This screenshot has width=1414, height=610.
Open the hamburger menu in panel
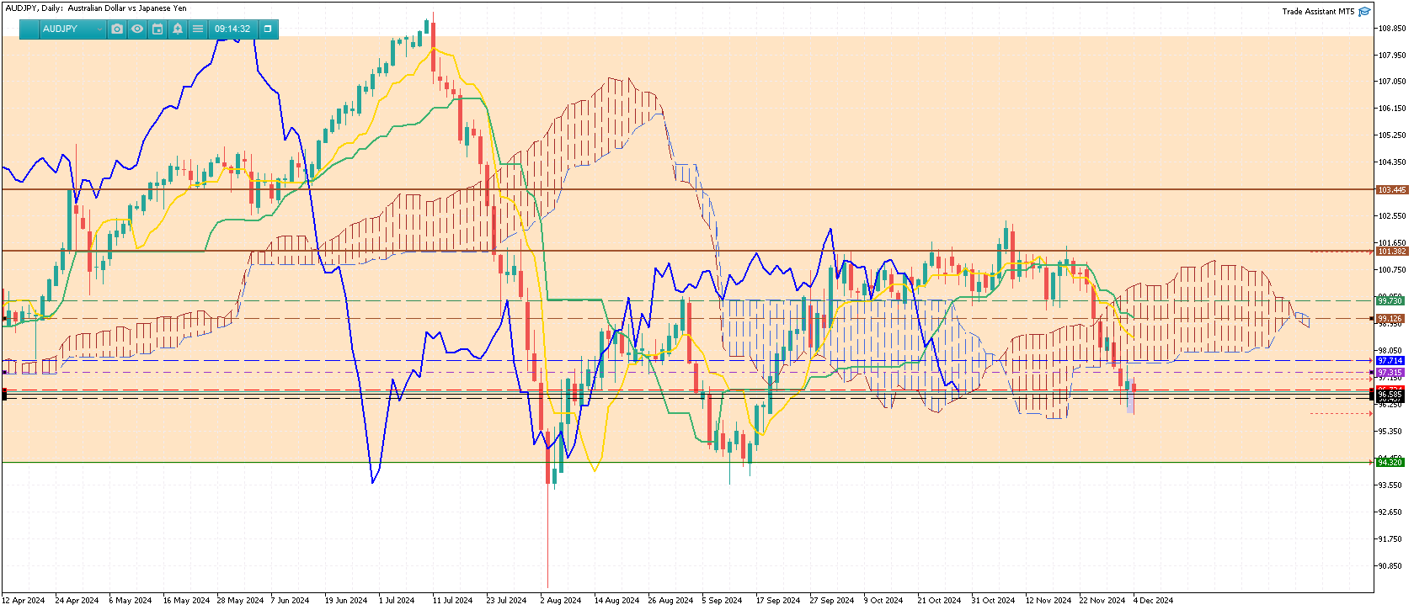coord(198,29)
